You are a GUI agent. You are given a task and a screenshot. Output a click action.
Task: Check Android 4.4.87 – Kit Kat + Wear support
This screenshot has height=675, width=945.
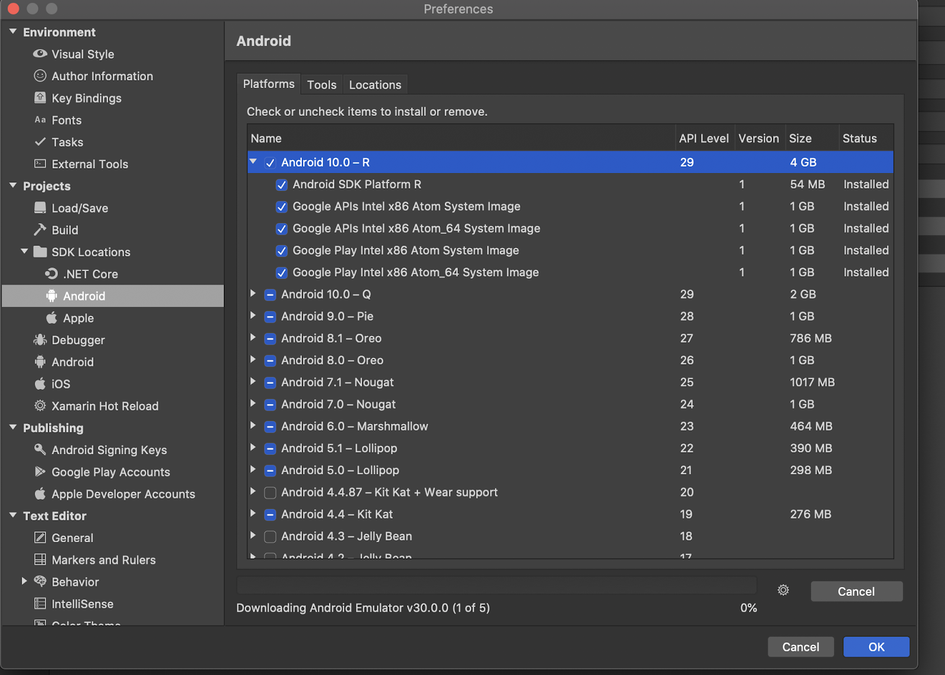click(270, 493)
